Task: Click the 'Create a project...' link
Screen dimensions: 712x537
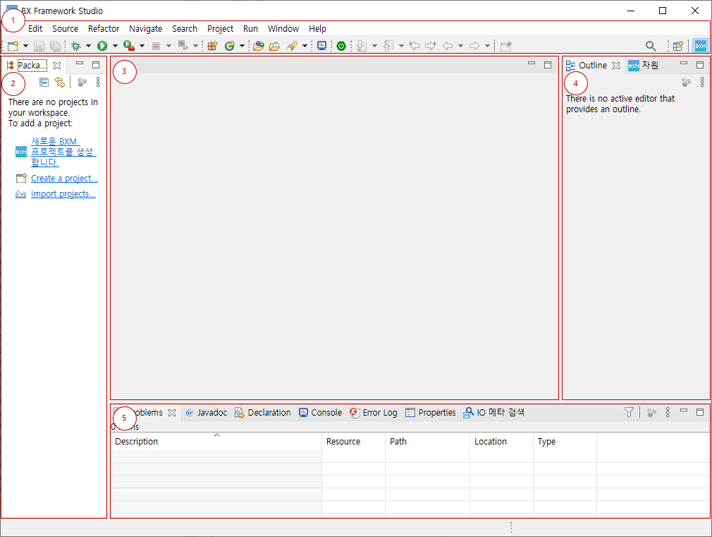Action: click(64, 179)
